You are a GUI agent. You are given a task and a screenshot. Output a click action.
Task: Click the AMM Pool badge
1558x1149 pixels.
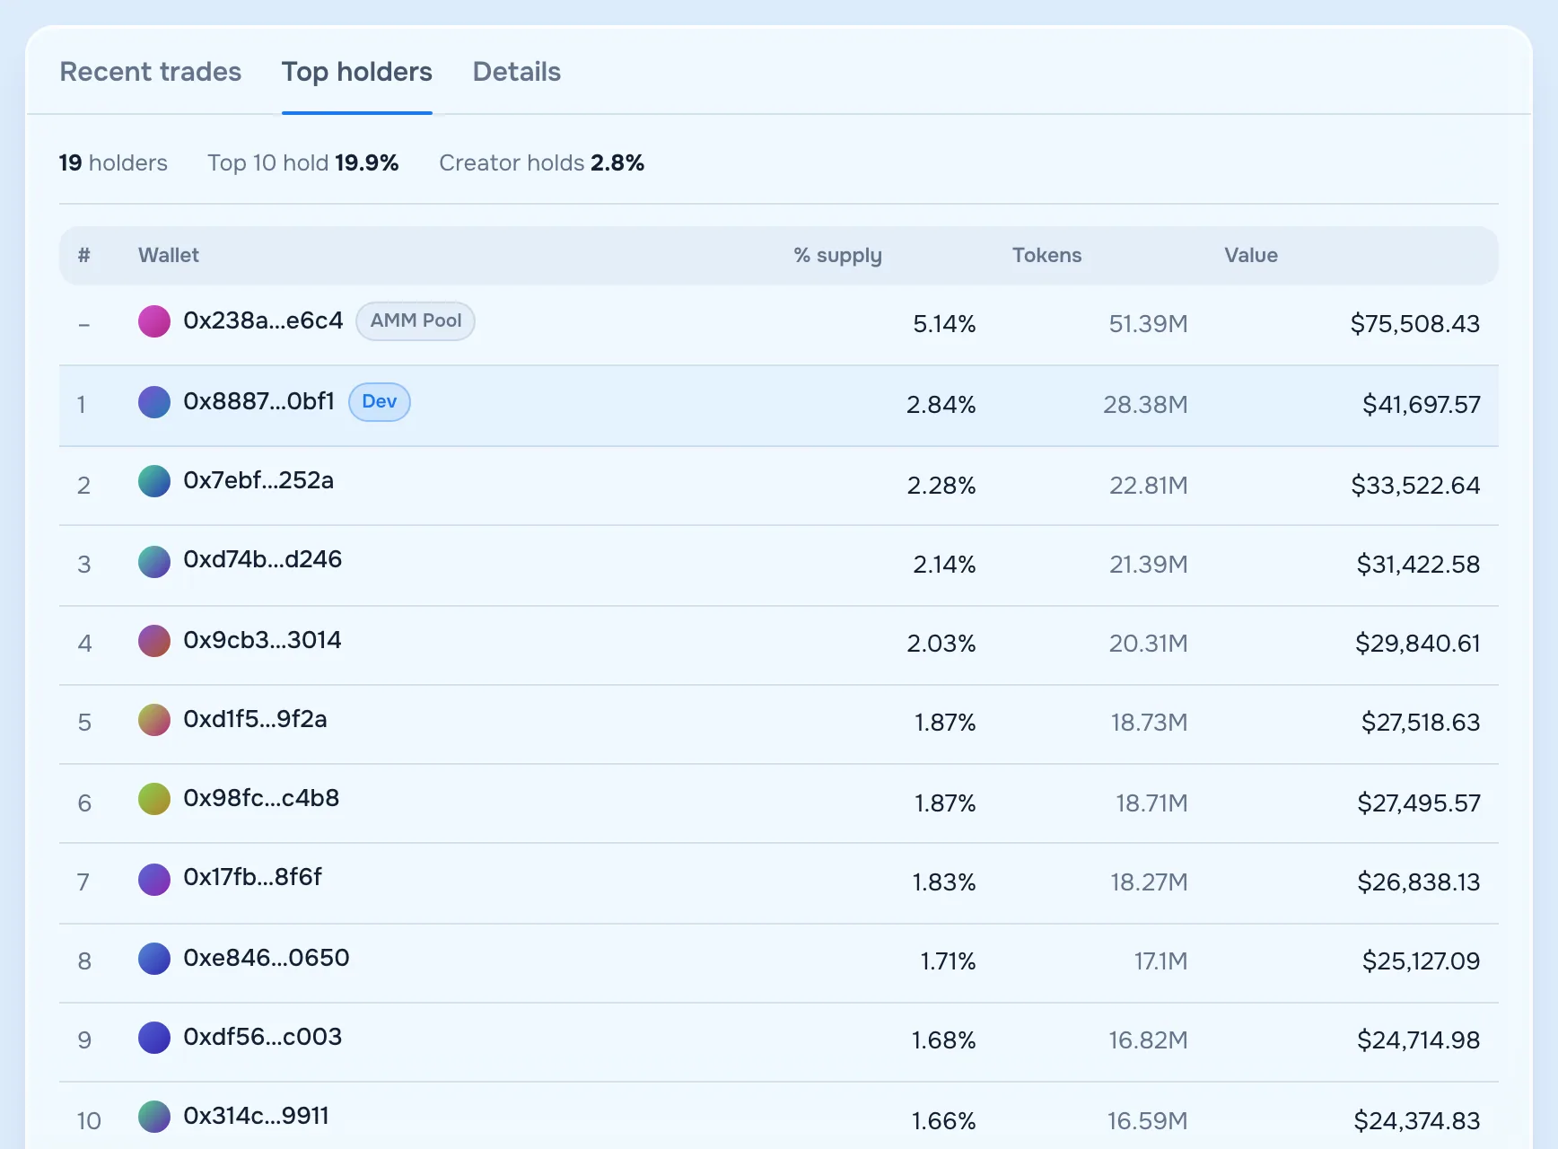click(416, 321)
